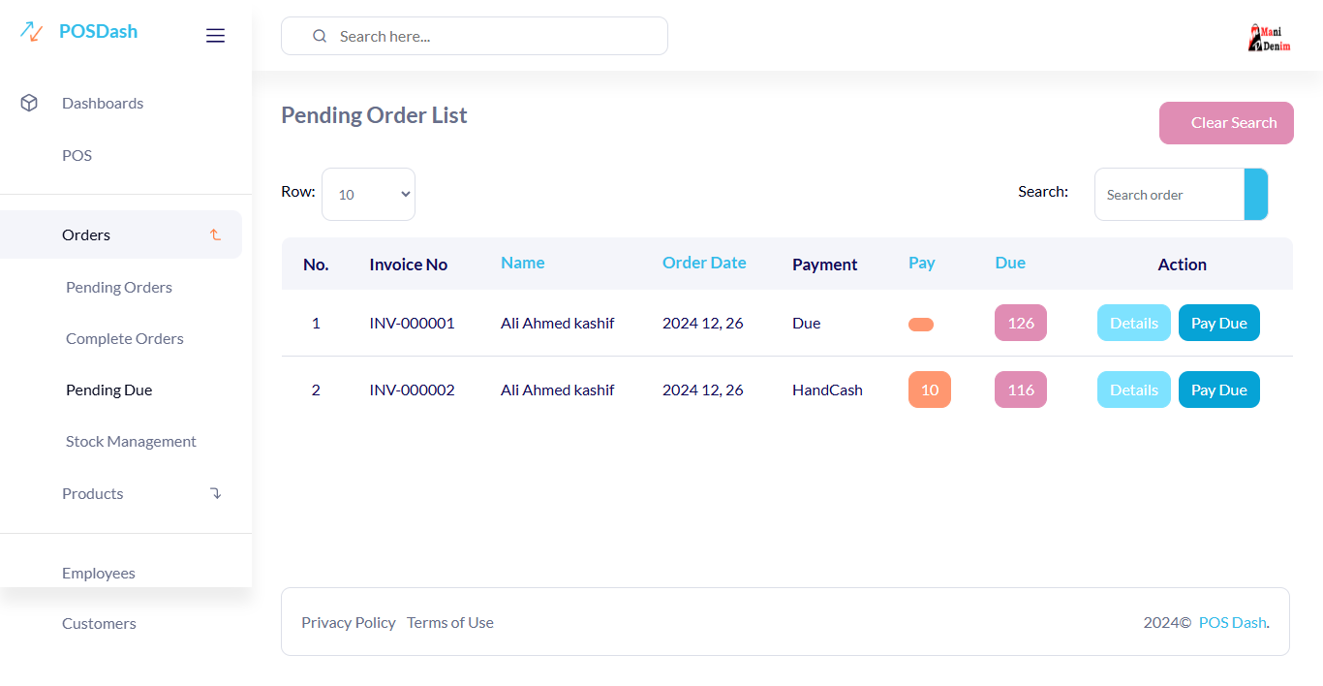Image resolution: width=1323 pixels, height=686 pixels.
Task: Click order date in INV-000001 row
Action: pos(703,323)
